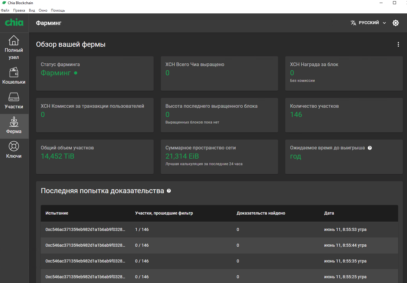Click the Chia leaf icon in title bar
The height and width of the screenshot is (283, 407).
click(x=4, y=3)
